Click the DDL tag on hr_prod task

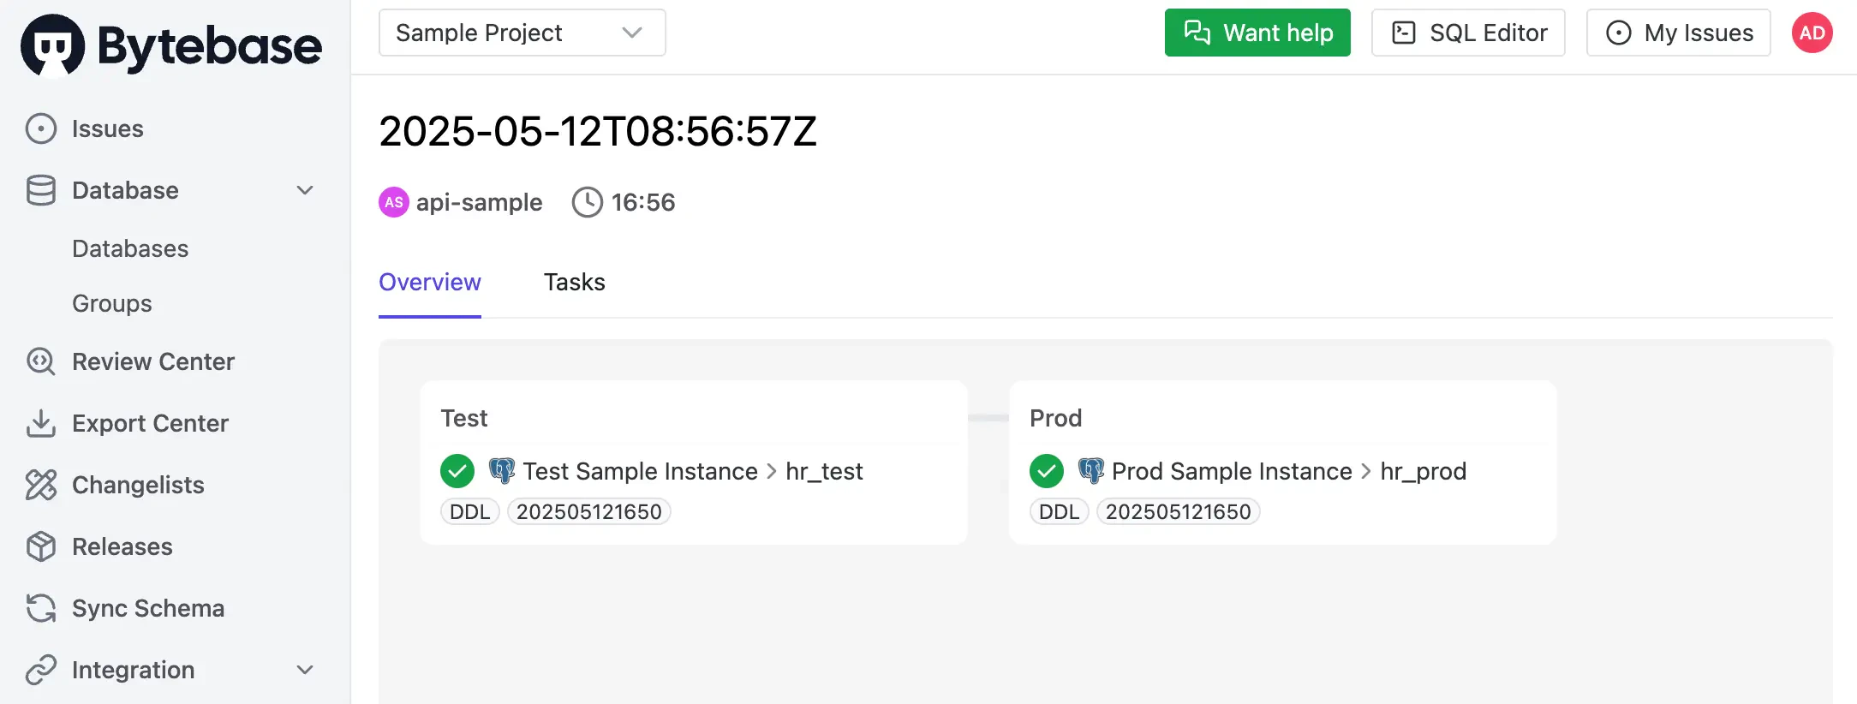tap(1059, 511)
